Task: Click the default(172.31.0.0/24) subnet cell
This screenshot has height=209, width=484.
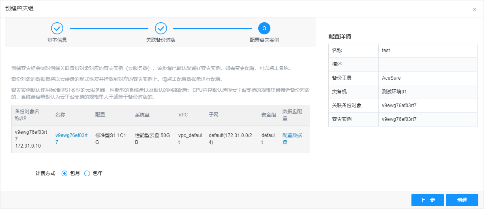Action: pos(231,139)
